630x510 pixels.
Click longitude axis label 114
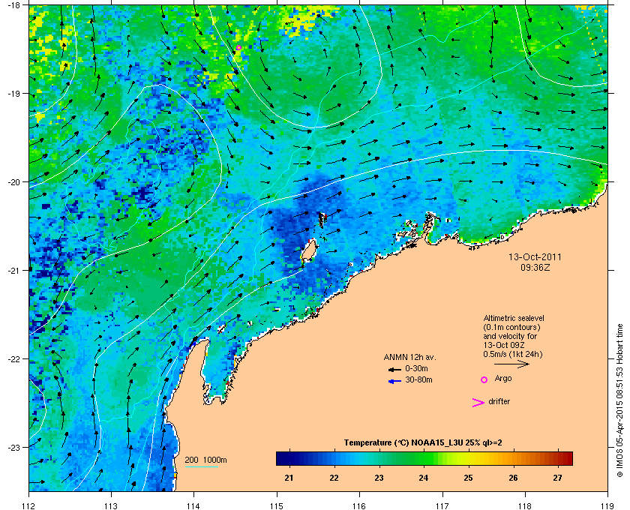(x=193, y=505)
